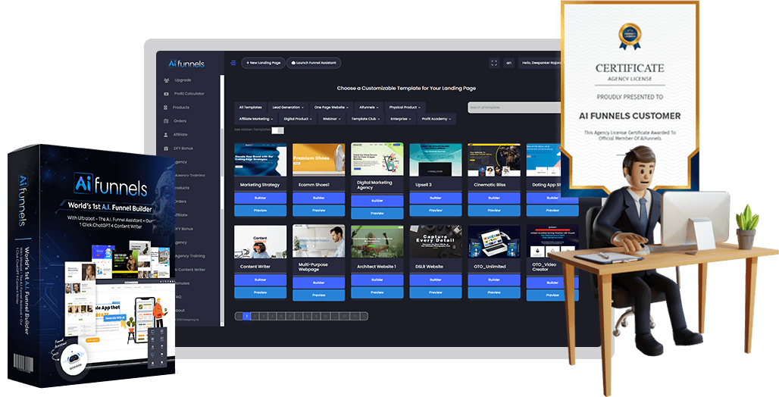Click the Profit Calculator sidebar icon
779x397 pixels.
pos(166,93)
